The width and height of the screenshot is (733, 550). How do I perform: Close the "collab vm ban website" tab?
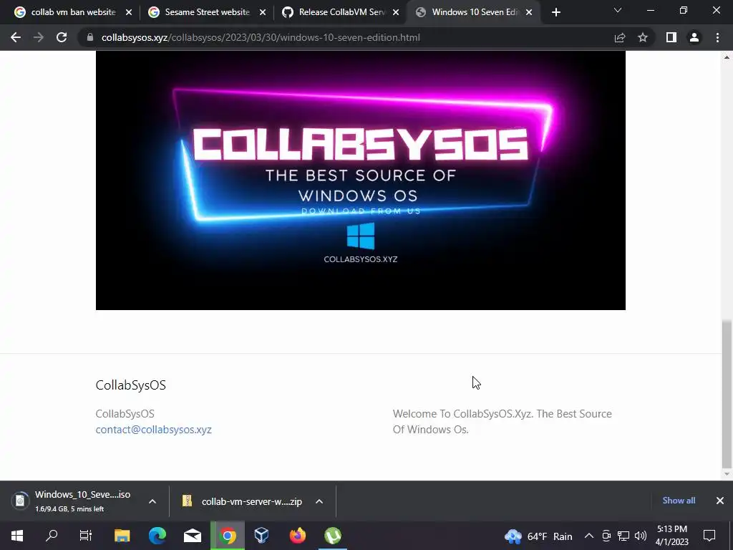click(x=129, y=13)
